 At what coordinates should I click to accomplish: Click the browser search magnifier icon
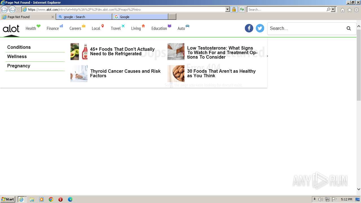tap(328, 9)
